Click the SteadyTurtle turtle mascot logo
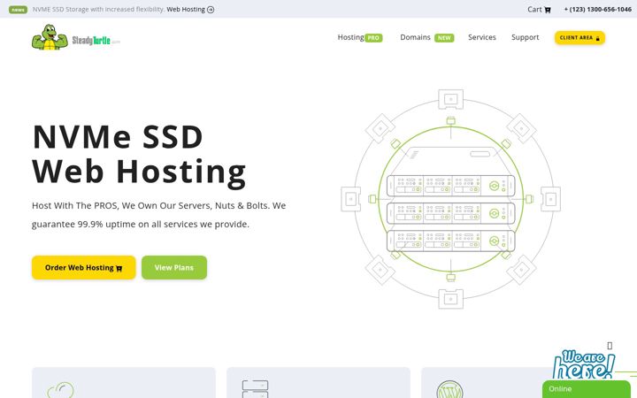Screen dimensions: 637x398 pyautogui.click(x=50, y=37)
